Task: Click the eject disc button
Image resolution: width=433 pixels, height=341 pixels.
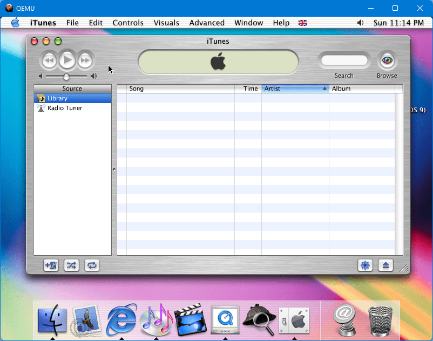Action: 385,265
